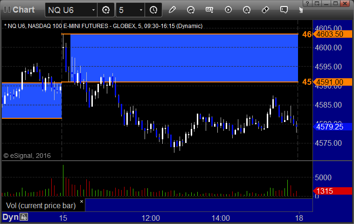The image size is (354, 224).
Task: Click the 5000 volume axis label
Action: (323, 177)
